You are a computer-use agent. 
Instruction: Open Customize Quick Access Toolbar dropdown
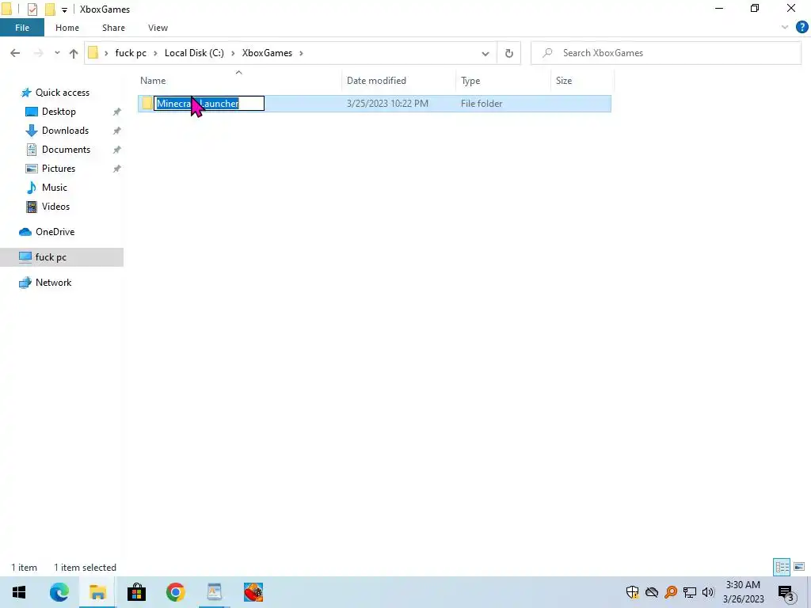[64, 9]
